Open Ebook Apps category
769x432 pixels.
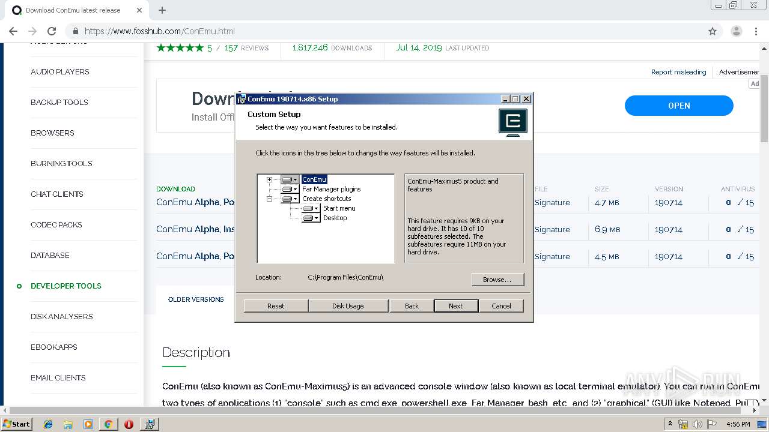pyautogui.click(x=54, y=347)
